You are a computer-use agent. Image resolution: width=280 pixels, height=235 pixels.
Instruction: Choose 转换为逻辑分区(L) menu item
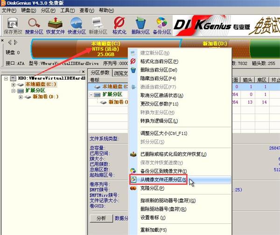tap(159, 121)
